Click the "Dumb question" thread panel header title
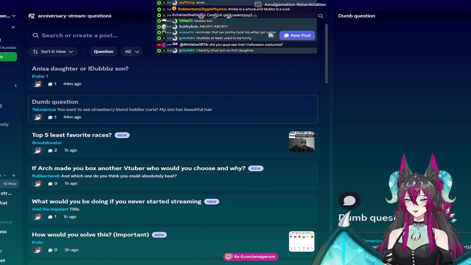Screen dimensions: 471x265 (x=357, y=16)
